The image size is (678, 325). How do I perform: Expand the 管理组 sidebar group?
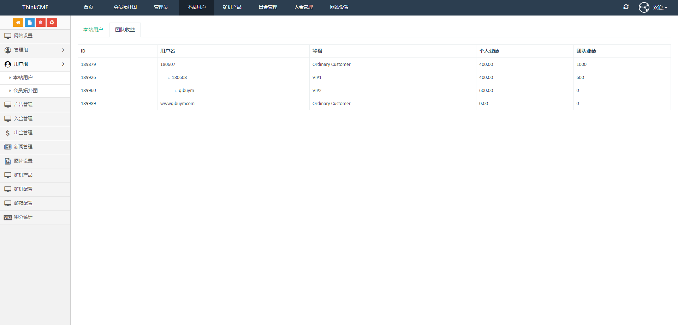point(35,50)
